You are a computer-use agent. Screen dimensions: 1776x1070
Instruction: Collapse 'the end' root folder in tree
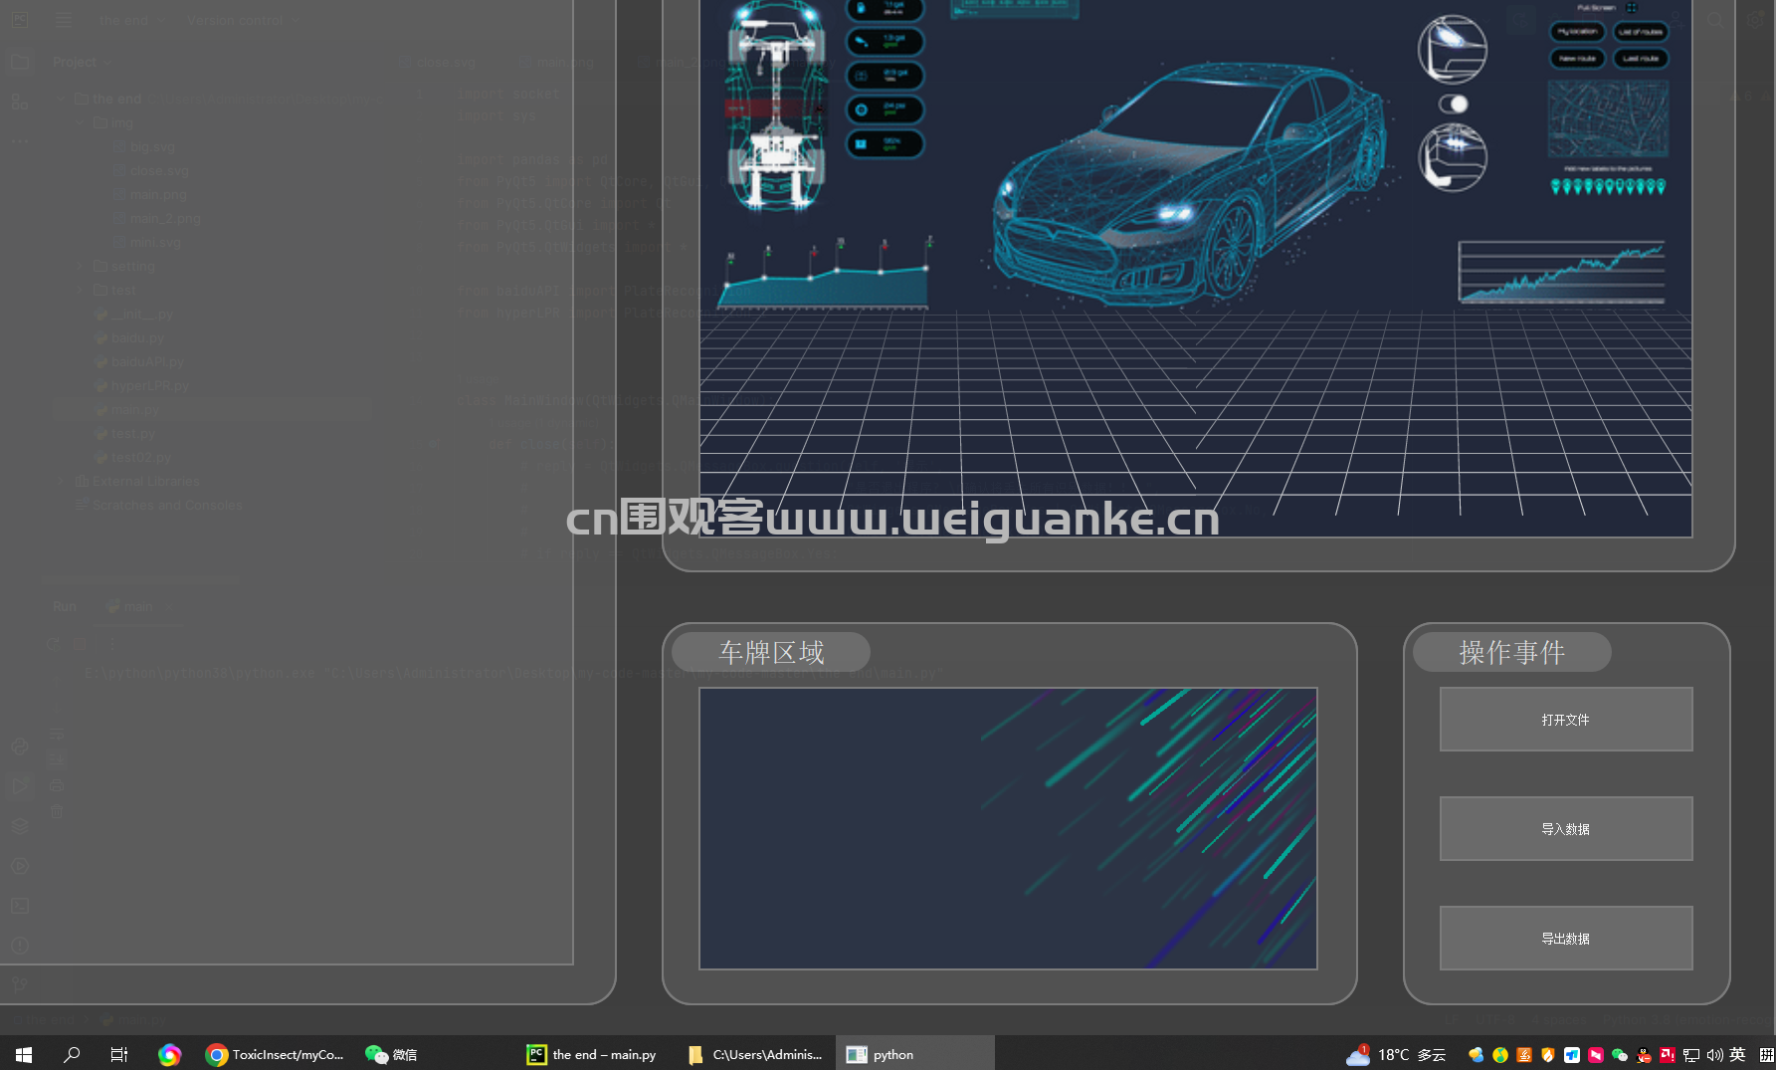click(62, 99)
